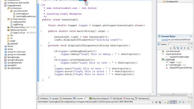This screenshot has width=194, height=109.
Task: Expand the open console dropdown arrow
Action: point(192,102)
